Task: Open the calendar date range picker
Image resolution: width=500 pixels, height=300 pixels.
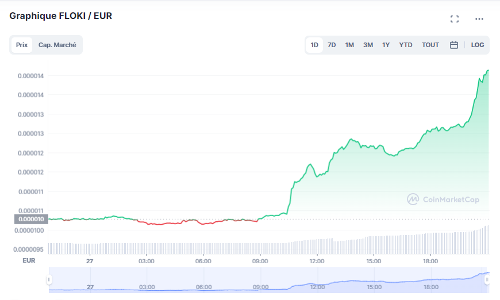Action: tap(454, 45)
